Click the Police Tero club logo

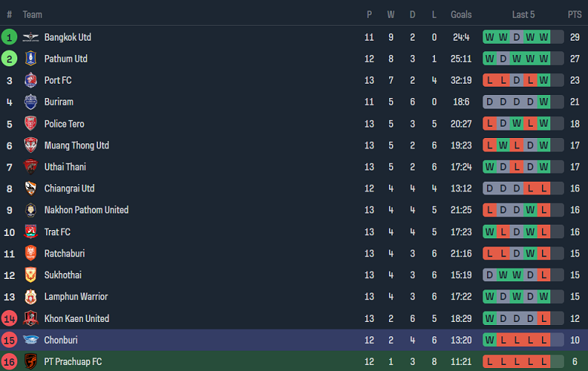coord(31,124)
